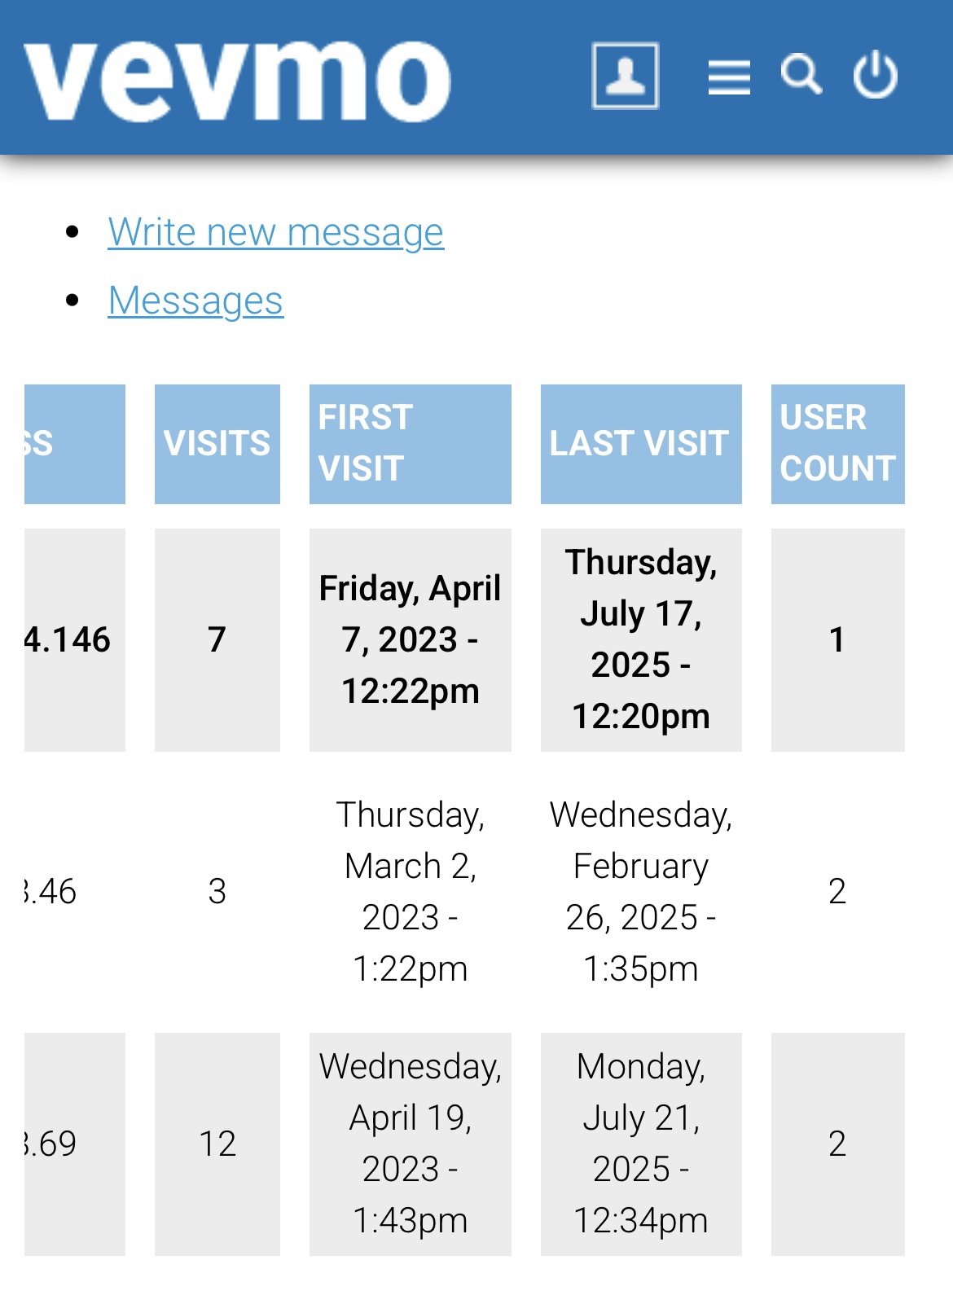
Task: Sort by LAST VISIT column header
Action: point(641,444)
